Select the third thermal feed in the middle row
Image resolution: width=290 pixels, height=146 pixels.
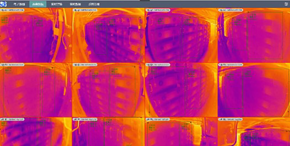pos(181,90)
